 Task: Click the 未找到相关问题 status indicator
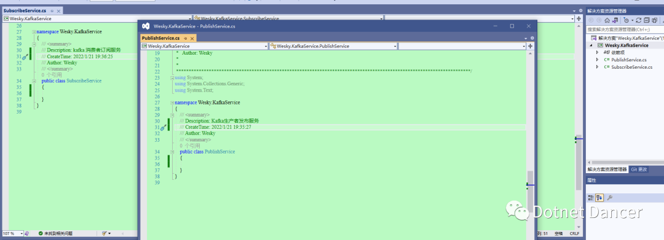coord(55,233)
